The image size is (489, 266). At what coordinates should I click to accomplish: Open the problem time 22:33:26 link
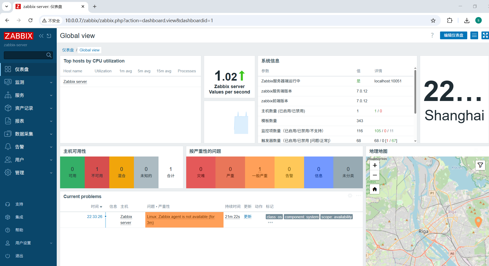(95, 217)
